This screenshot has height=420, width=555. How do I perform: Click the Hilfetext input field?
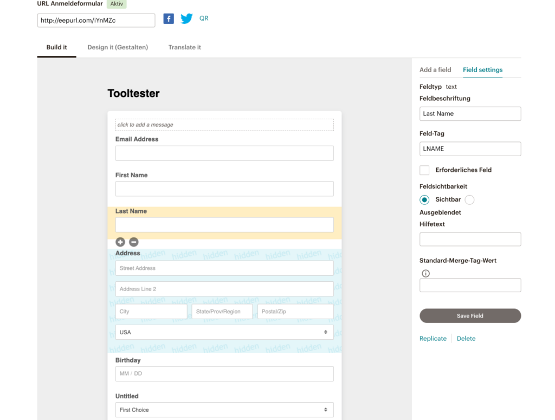[x=470, y=239]
